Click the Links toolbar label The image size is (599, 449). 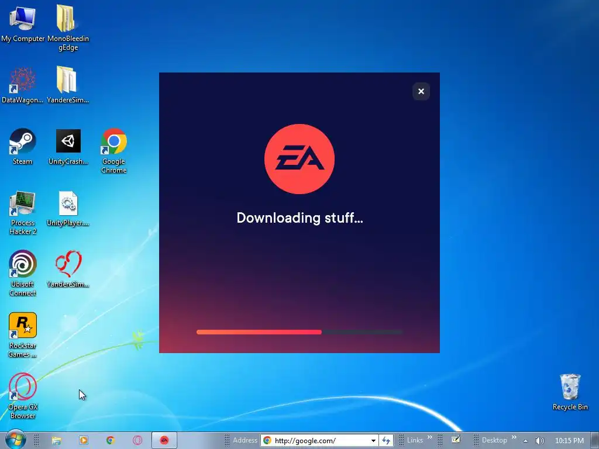[x=415, y=440]
